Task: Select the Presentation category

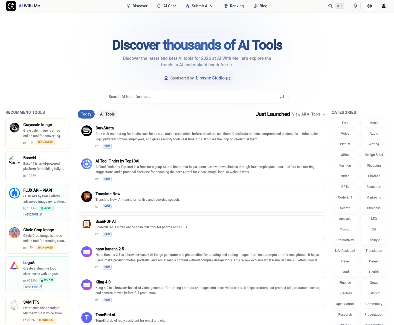Action: click(374, 315)
